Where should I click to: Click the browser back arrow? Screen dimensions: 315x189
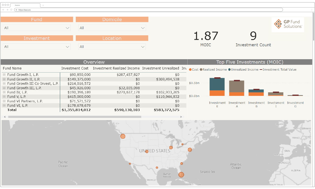click(3, 10)
